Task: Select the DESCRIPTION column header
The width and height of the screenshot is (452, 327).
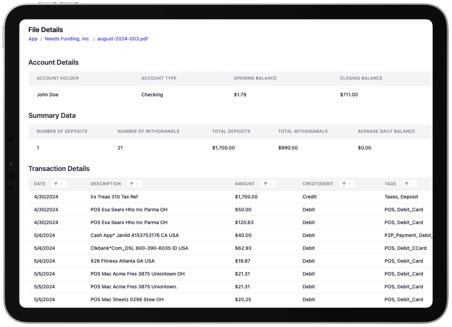Action: pyautogui.click(x=106, y=184)
